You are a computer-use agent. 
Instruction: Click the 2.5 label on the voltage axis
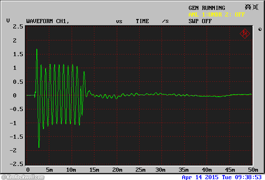(x=18, y=27)
